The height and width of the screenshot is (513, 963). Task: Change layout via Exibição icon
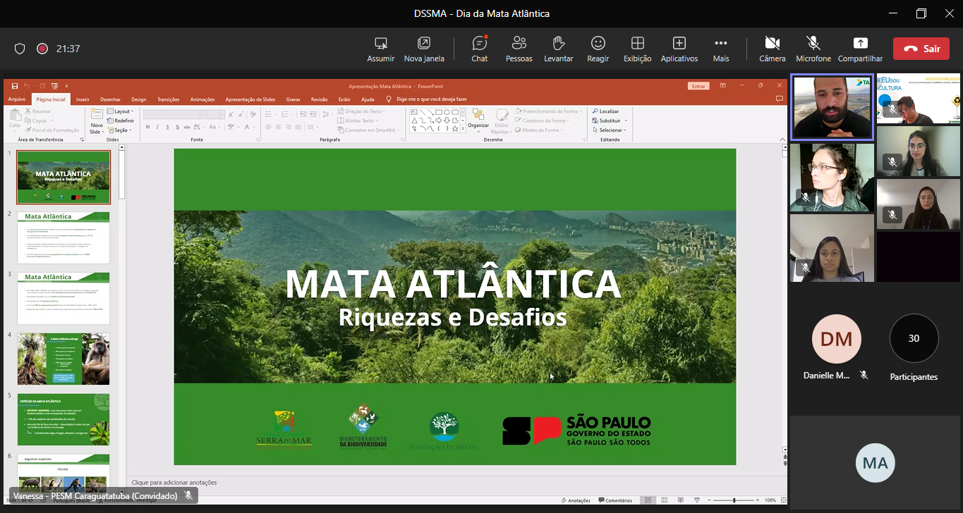(x=637, y=49)
